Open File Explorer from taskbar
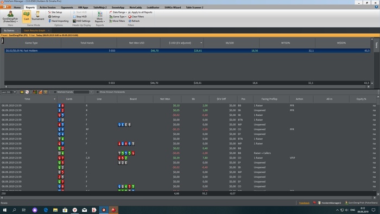Image resolution: width=380 pixels, height=214 pixels. click(x=55, y=210)
